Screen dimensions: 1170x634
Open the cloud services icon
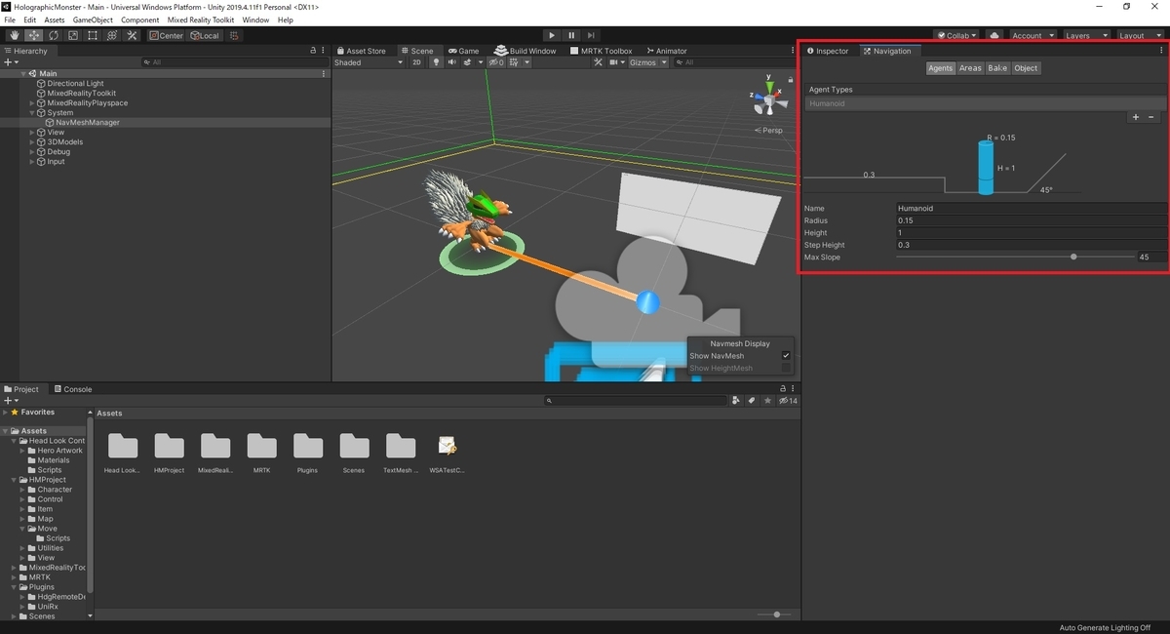(x=994, y=35)
